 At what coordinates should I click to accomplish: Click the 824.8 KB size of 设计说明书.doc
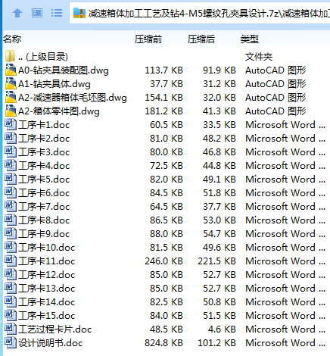click(163, 343)
